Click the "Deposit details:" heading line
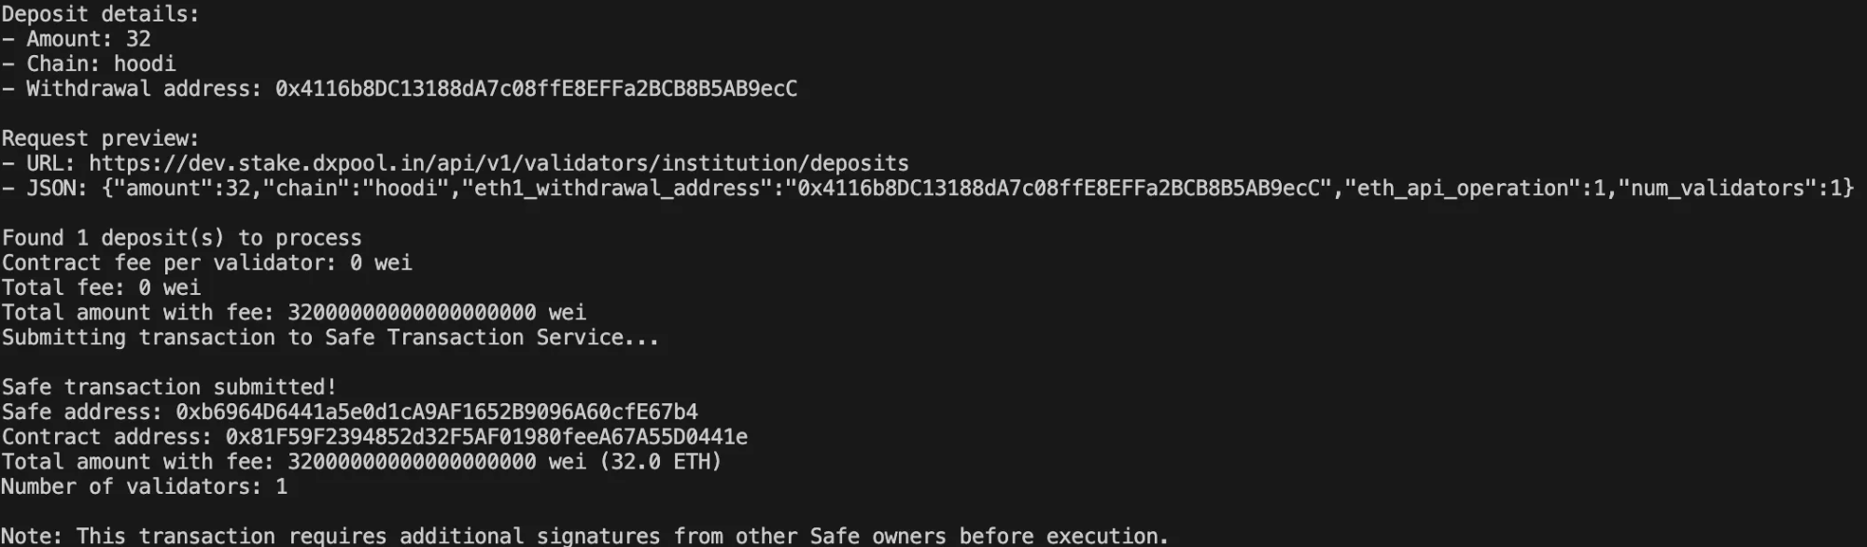Viewport: 1867px width, 547px height. (101, 14)
